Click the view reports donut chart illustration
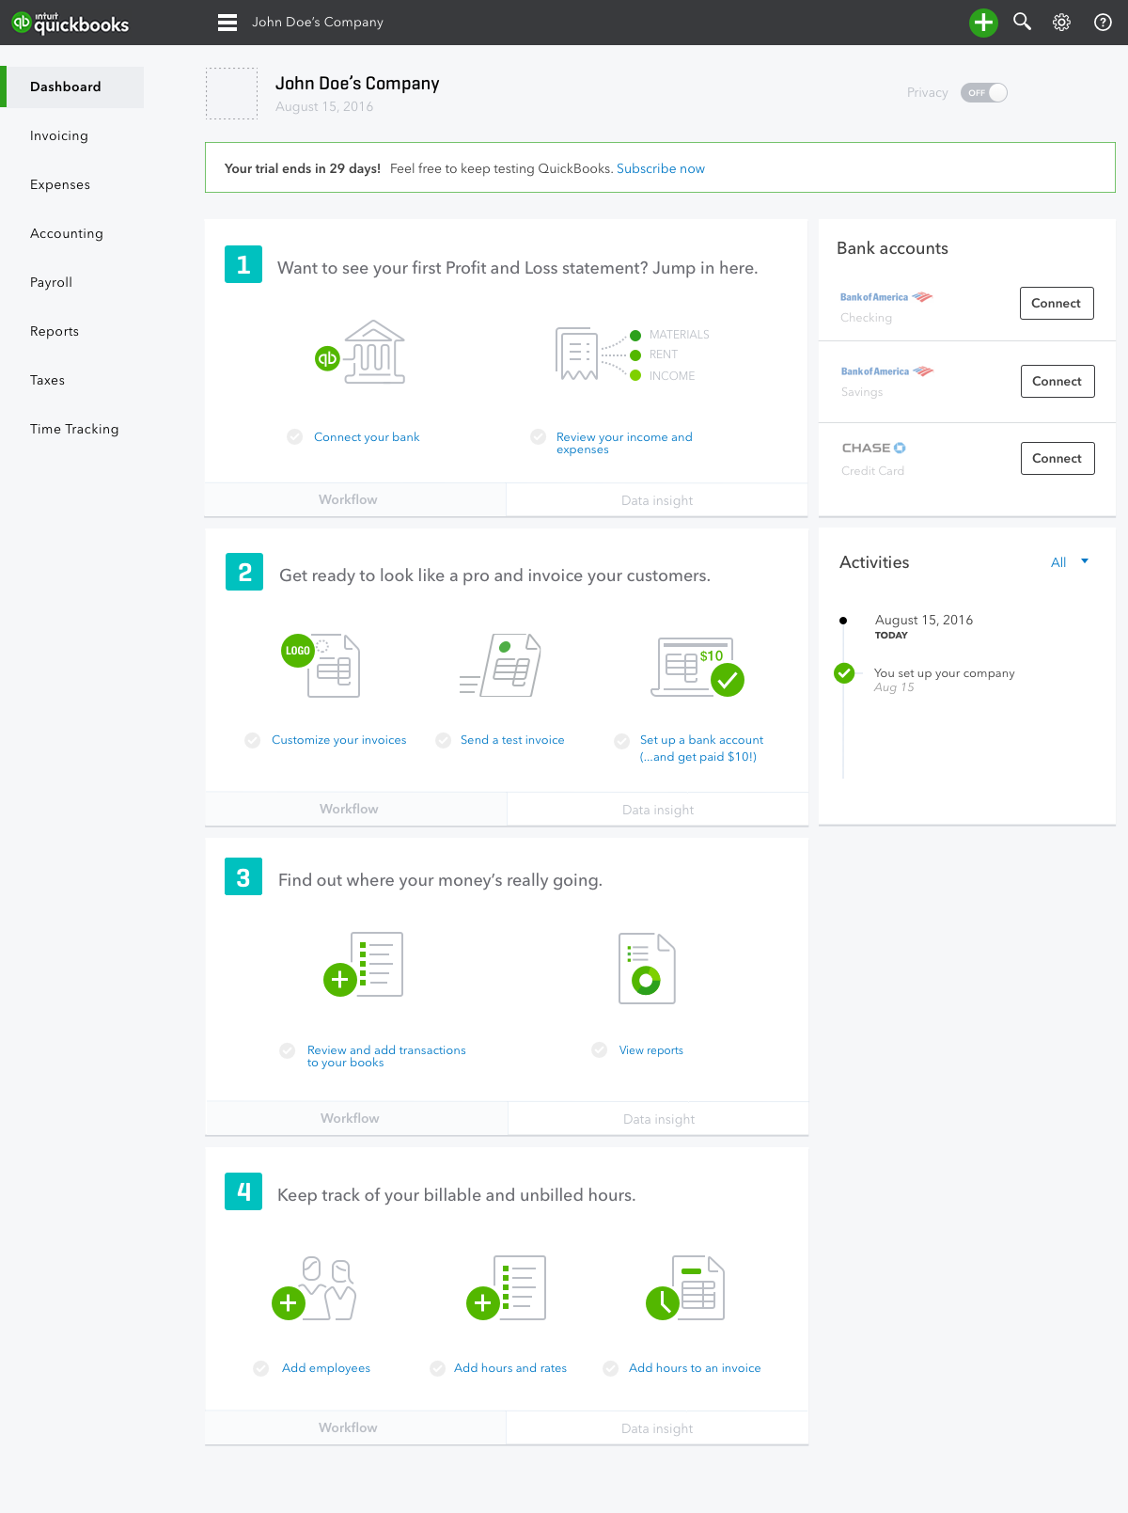This screenshot has width=1128, height=1513. (x=647, y=969)
